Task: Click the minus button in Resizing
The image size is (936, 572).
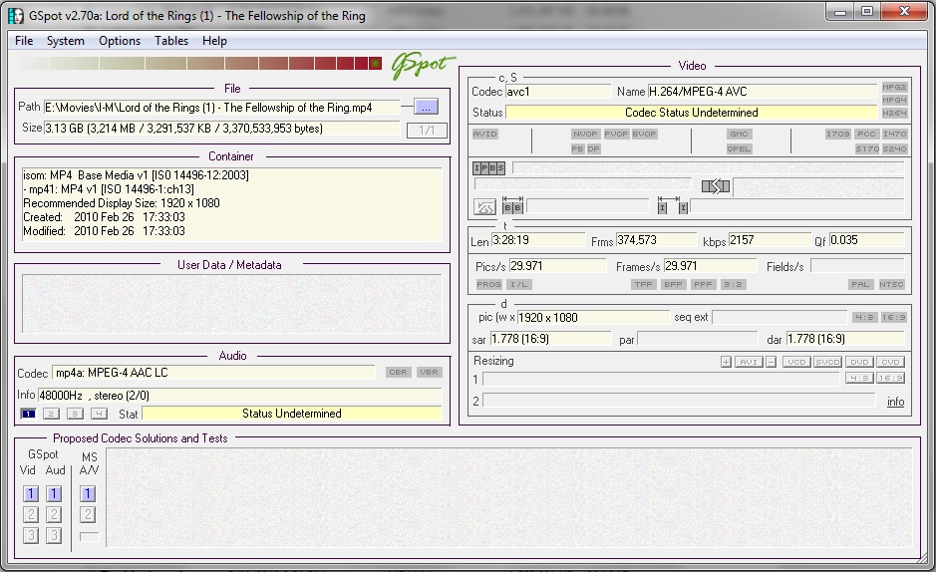Action: pos(772,362)
